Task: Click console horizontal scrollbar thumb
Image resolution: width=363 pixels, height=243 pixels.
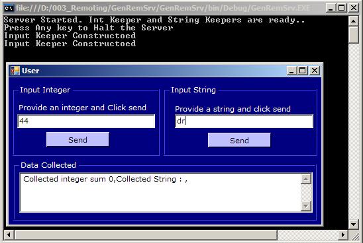Action: click(x=146, y=235)
